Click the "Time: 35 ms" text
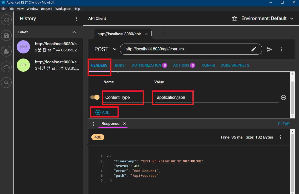 (231, 137)
